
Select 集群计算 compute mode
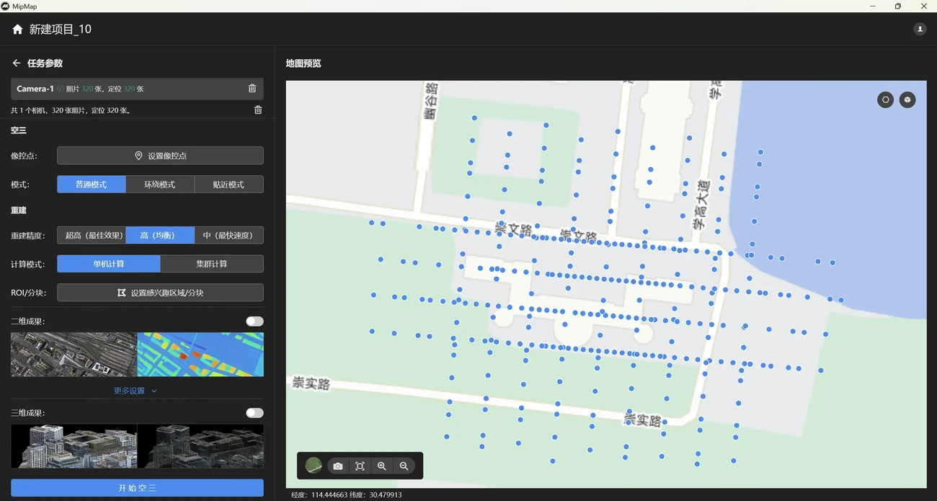coord(212,264)
